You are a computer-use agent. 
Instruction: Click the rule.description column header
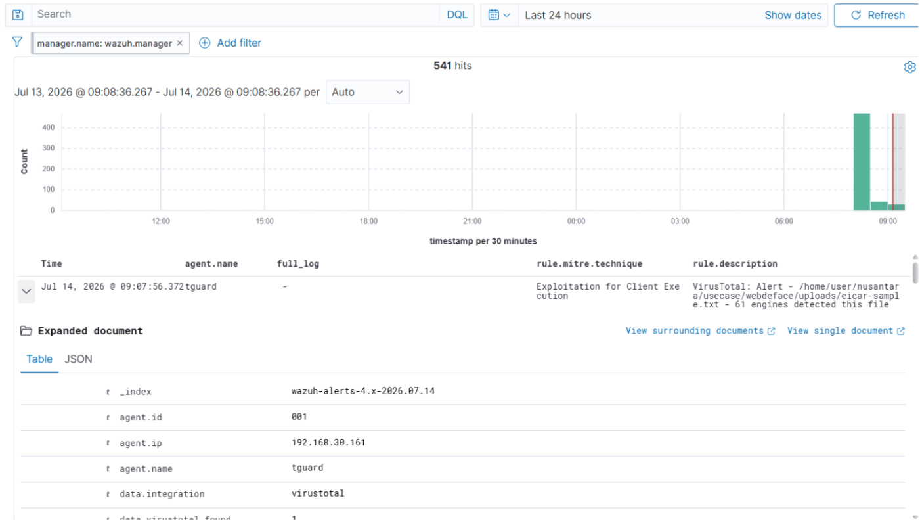[x=735, y=264]
